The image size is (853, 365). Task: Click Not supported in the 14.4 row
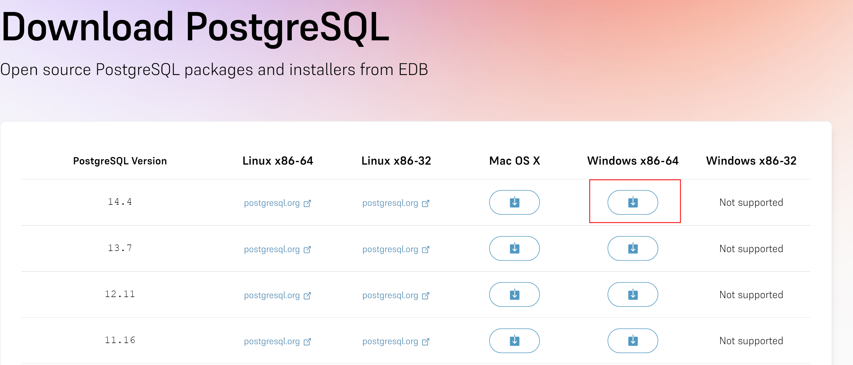(751, 203)
